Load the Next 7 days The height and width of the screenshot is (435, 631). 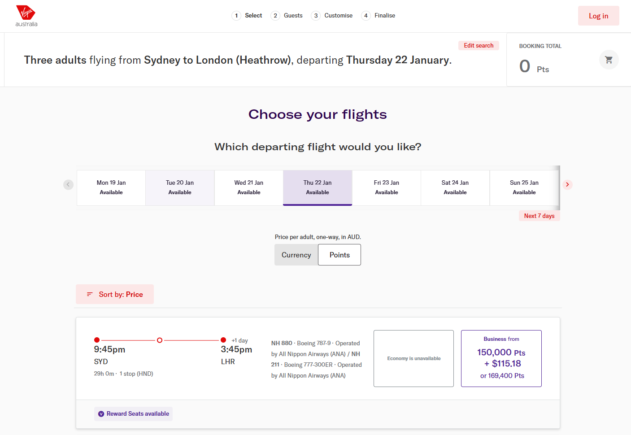tap(539, 216)
